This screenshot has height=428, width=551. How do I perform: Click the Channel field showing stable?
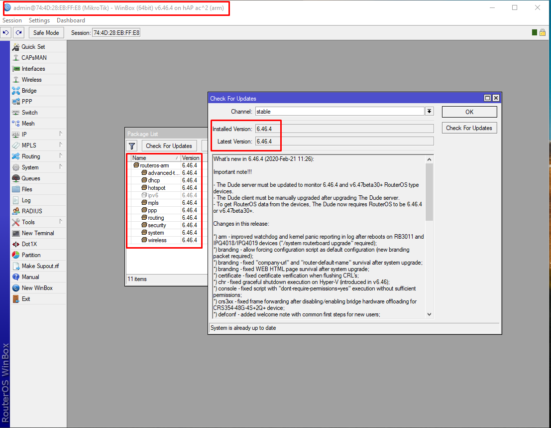(340, 112)
